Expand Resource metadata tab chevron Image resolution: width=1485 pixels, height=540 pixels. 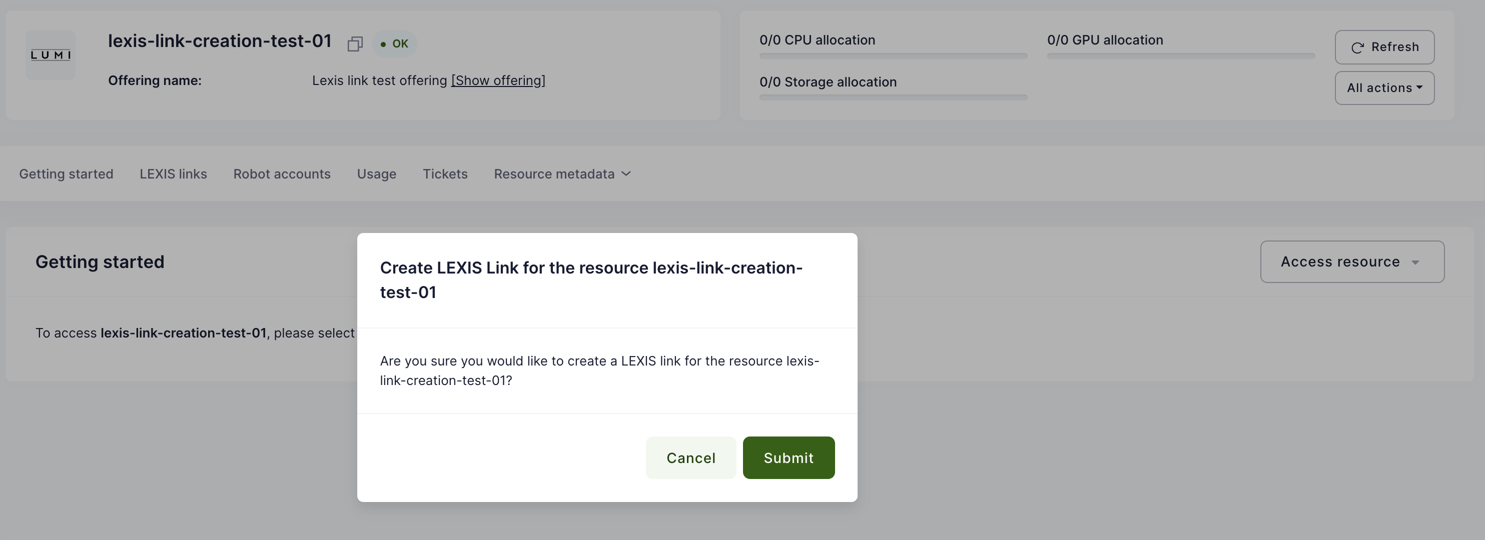[626, 174]
